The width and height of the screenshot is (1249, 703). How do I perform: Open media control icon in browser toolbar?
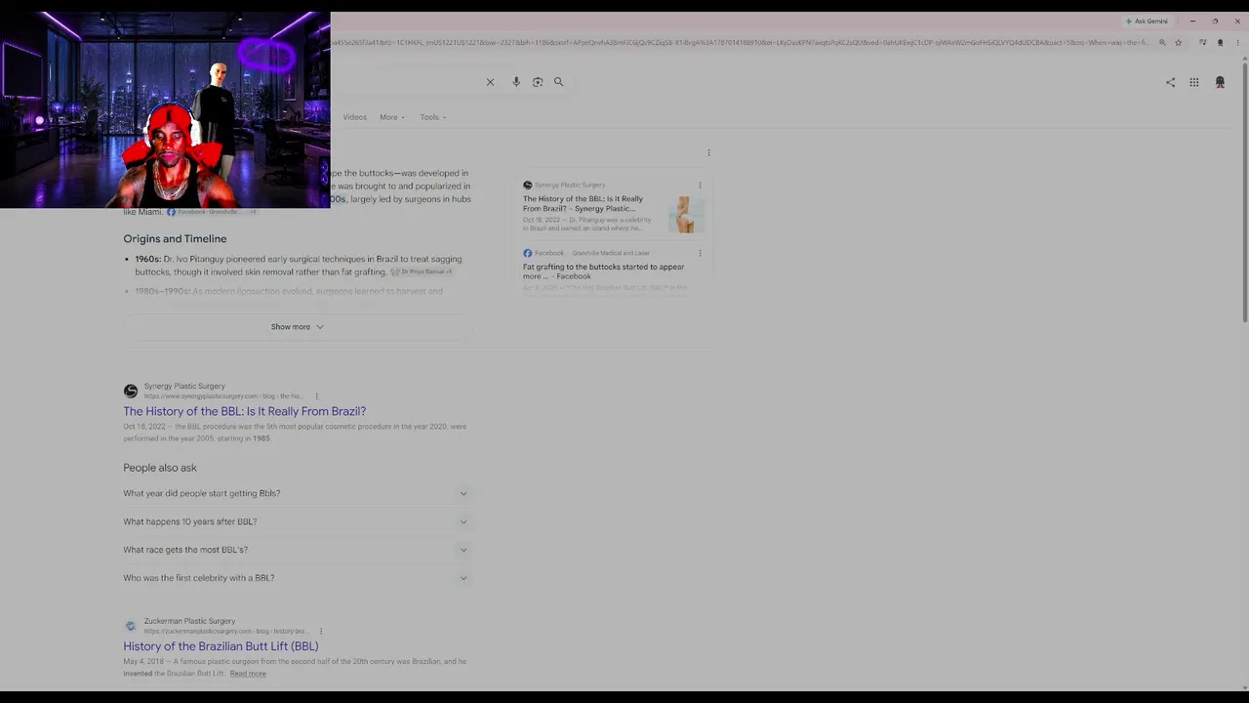[1202, 43]
